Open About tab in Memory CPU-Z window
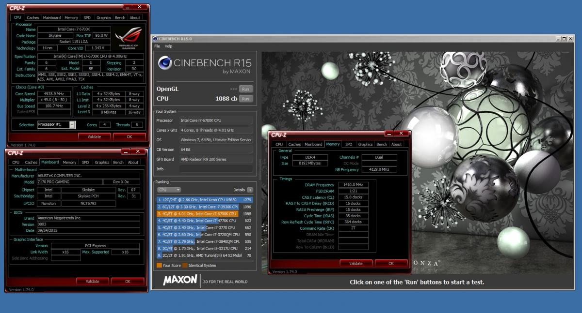This screenshot has height=313, width=582. (396, 144)
